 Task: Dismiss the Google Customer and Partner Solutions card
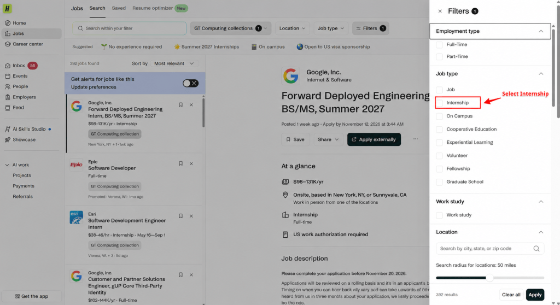pyautogui.click(x=191, y=274)
